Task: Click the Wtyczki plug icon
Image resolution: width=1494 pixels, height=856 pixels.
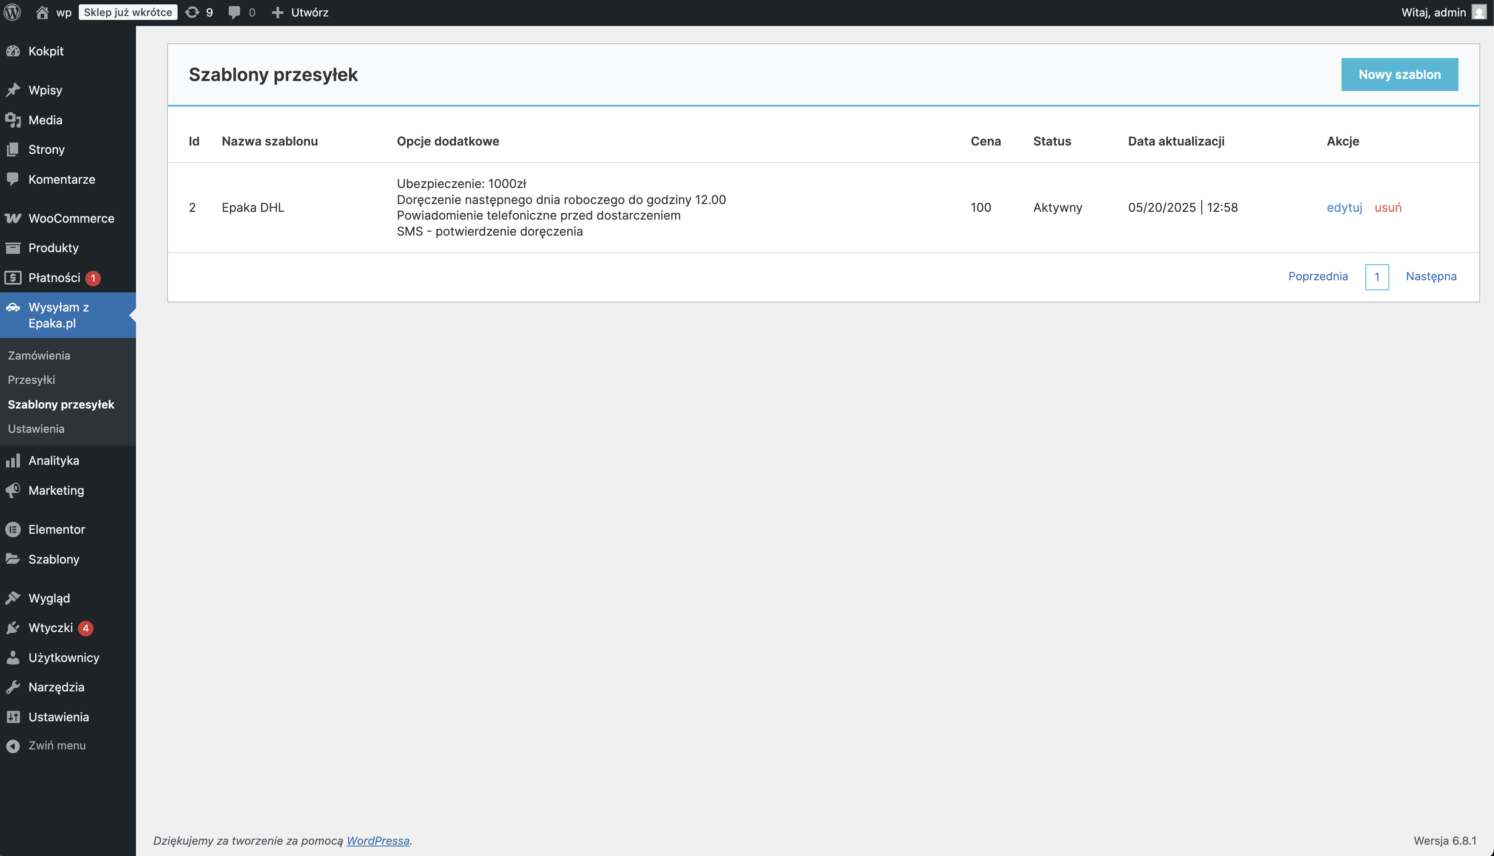Action: (x=13, y=628)
